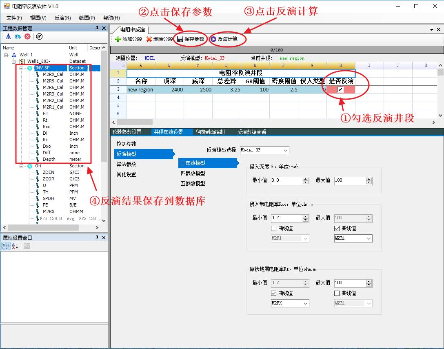Open the 绘图(P) menu

pyautogui.click(x=87, y=18)
